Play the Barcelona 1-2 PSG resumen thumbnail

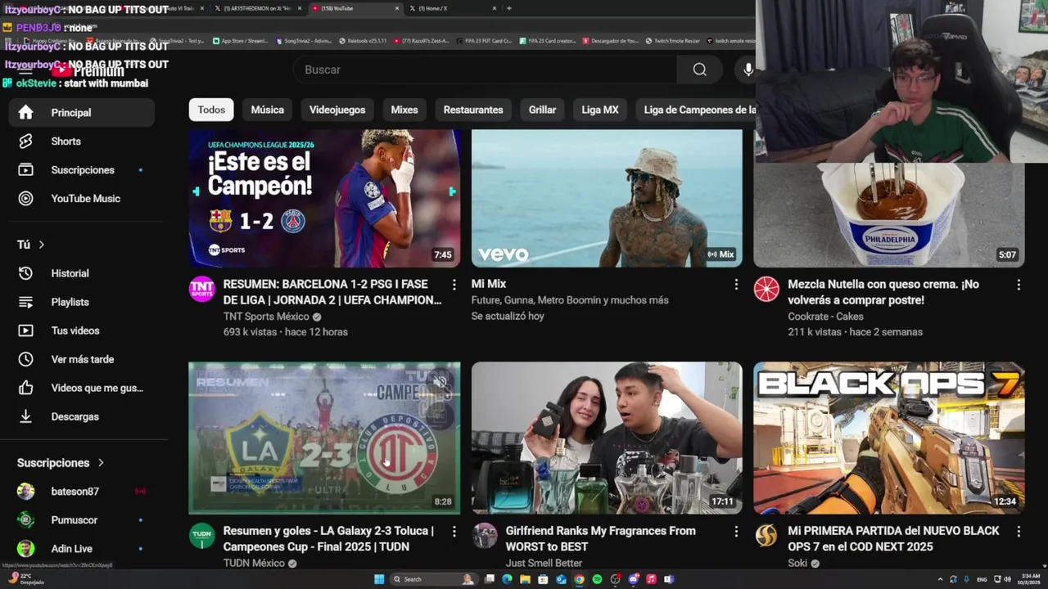324,199
